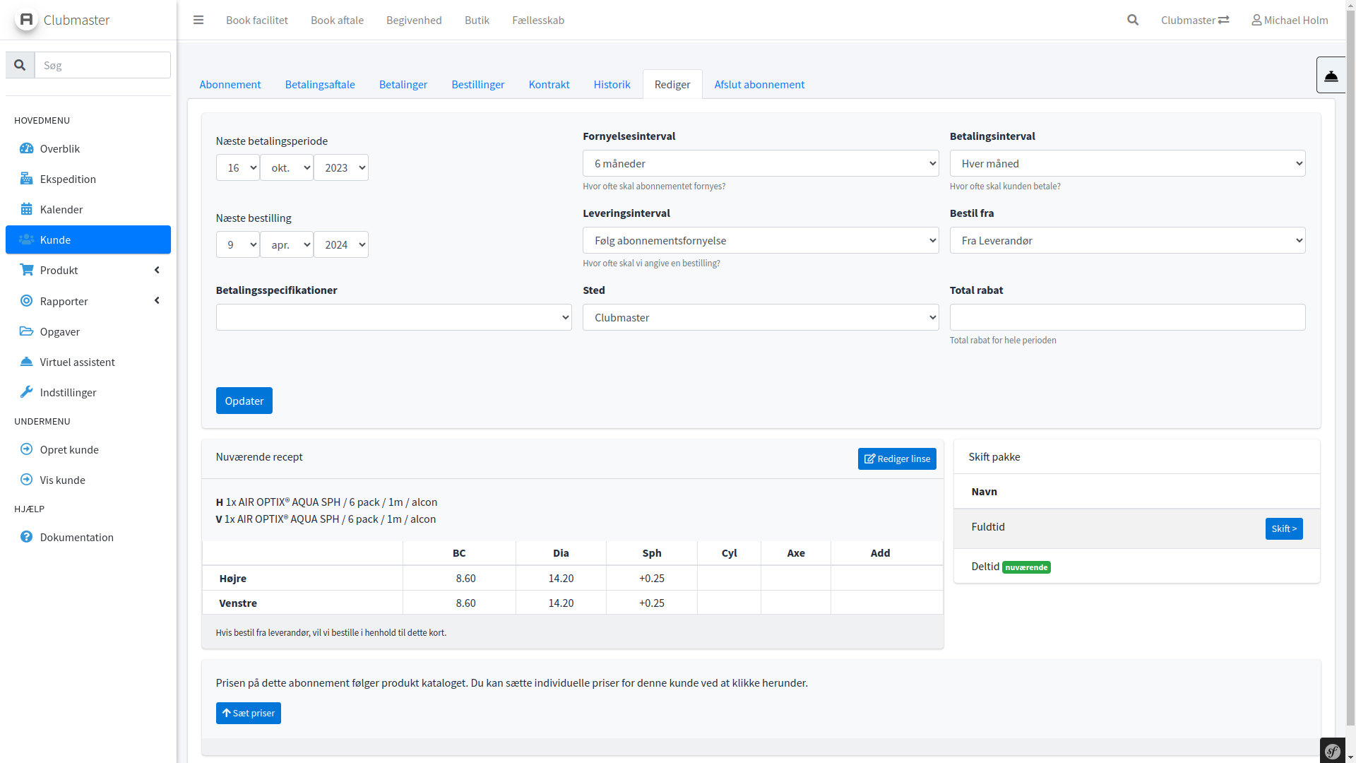Open the Betalingsspecifikationer dropdown
The width and height of the screenshot is (1356, 763).
(393, 317)
